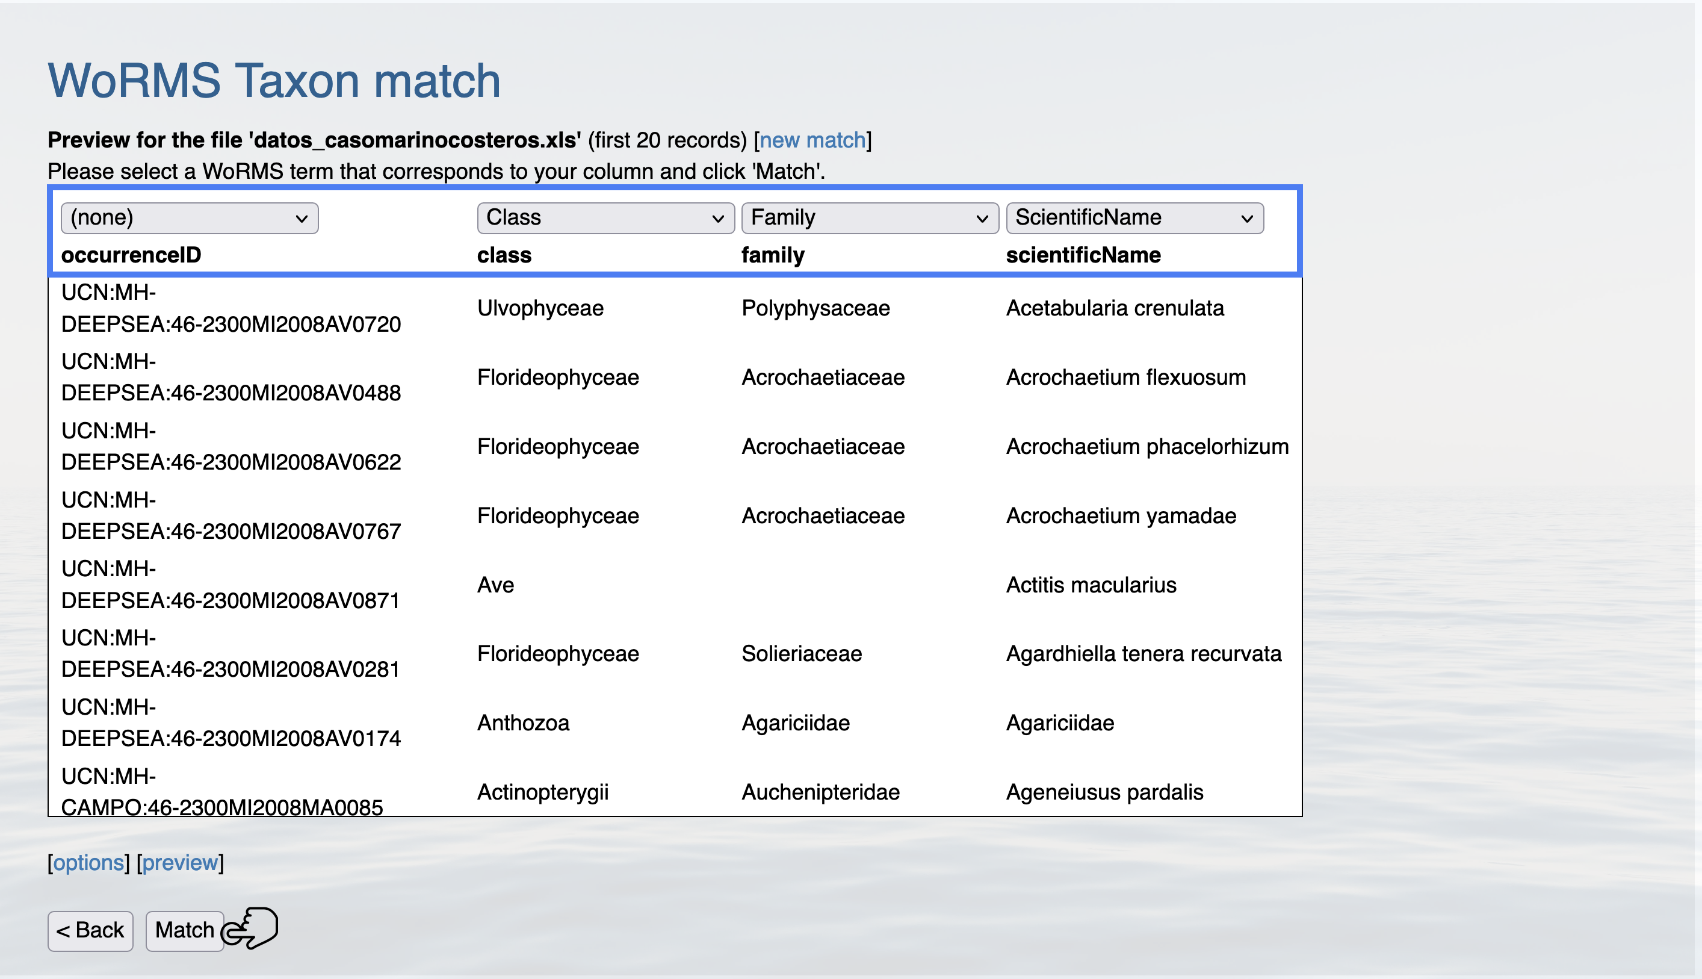Click the options link
Image resolution: width=1702 pixels, height=979 pixels.
click(88, 862)
